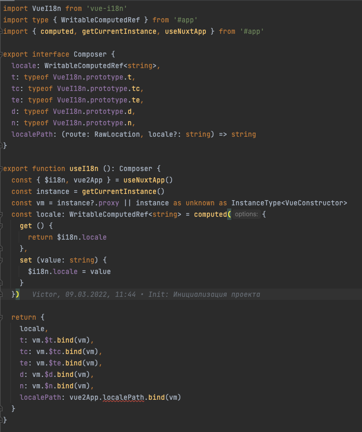
Task: Click 'locale?' parameter in localePath signature
Action: [163, 134]
